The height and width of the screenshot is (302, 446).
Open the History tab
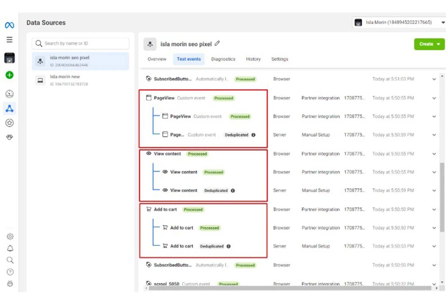[253, 59]
